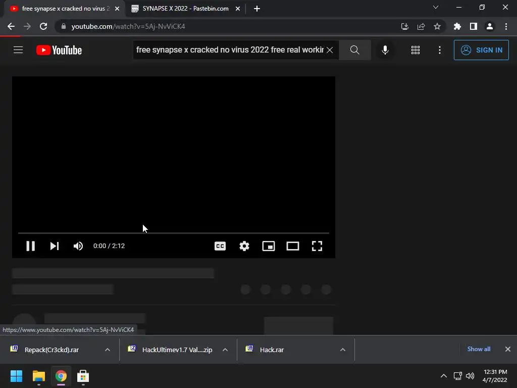
Task: Toggle Chrome side panel
Action: (474, 26)
